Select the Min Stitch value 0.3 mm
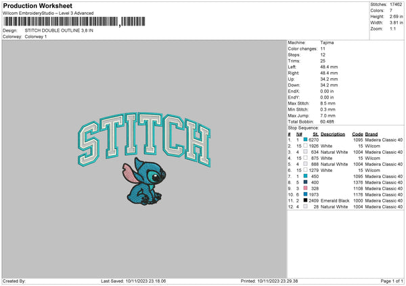 328,109
